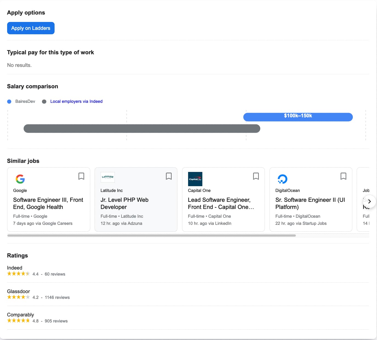Open Jr. Level PHP Web Developer title
Viewport: 377px width, 340px height.
pyautogui.click(x=124, y=203)
